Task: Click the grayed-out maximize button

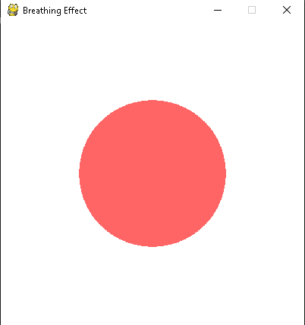Action: pos(252,10)
